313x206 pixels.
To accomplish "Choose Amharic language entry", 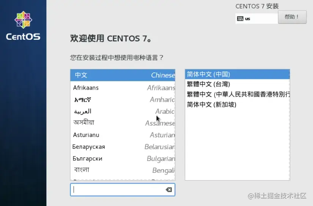I will 123,99.
